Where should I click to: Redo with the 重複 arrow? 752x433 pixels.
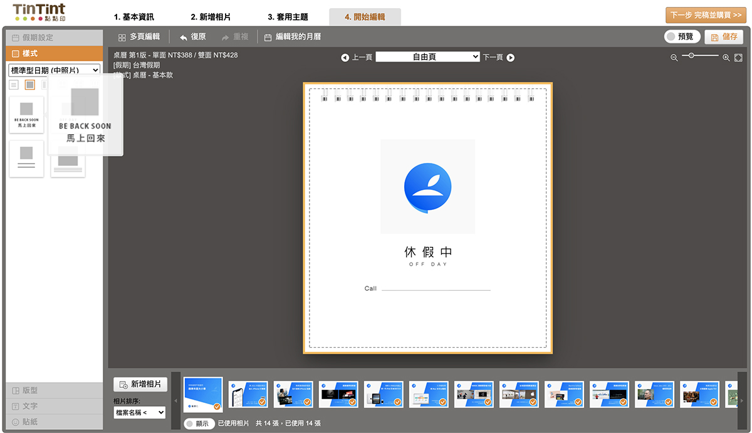point(235,37)
